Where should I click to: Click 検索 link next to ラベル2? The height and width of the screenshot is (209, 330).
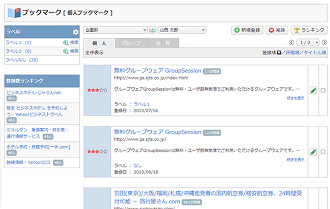point(74,51)
